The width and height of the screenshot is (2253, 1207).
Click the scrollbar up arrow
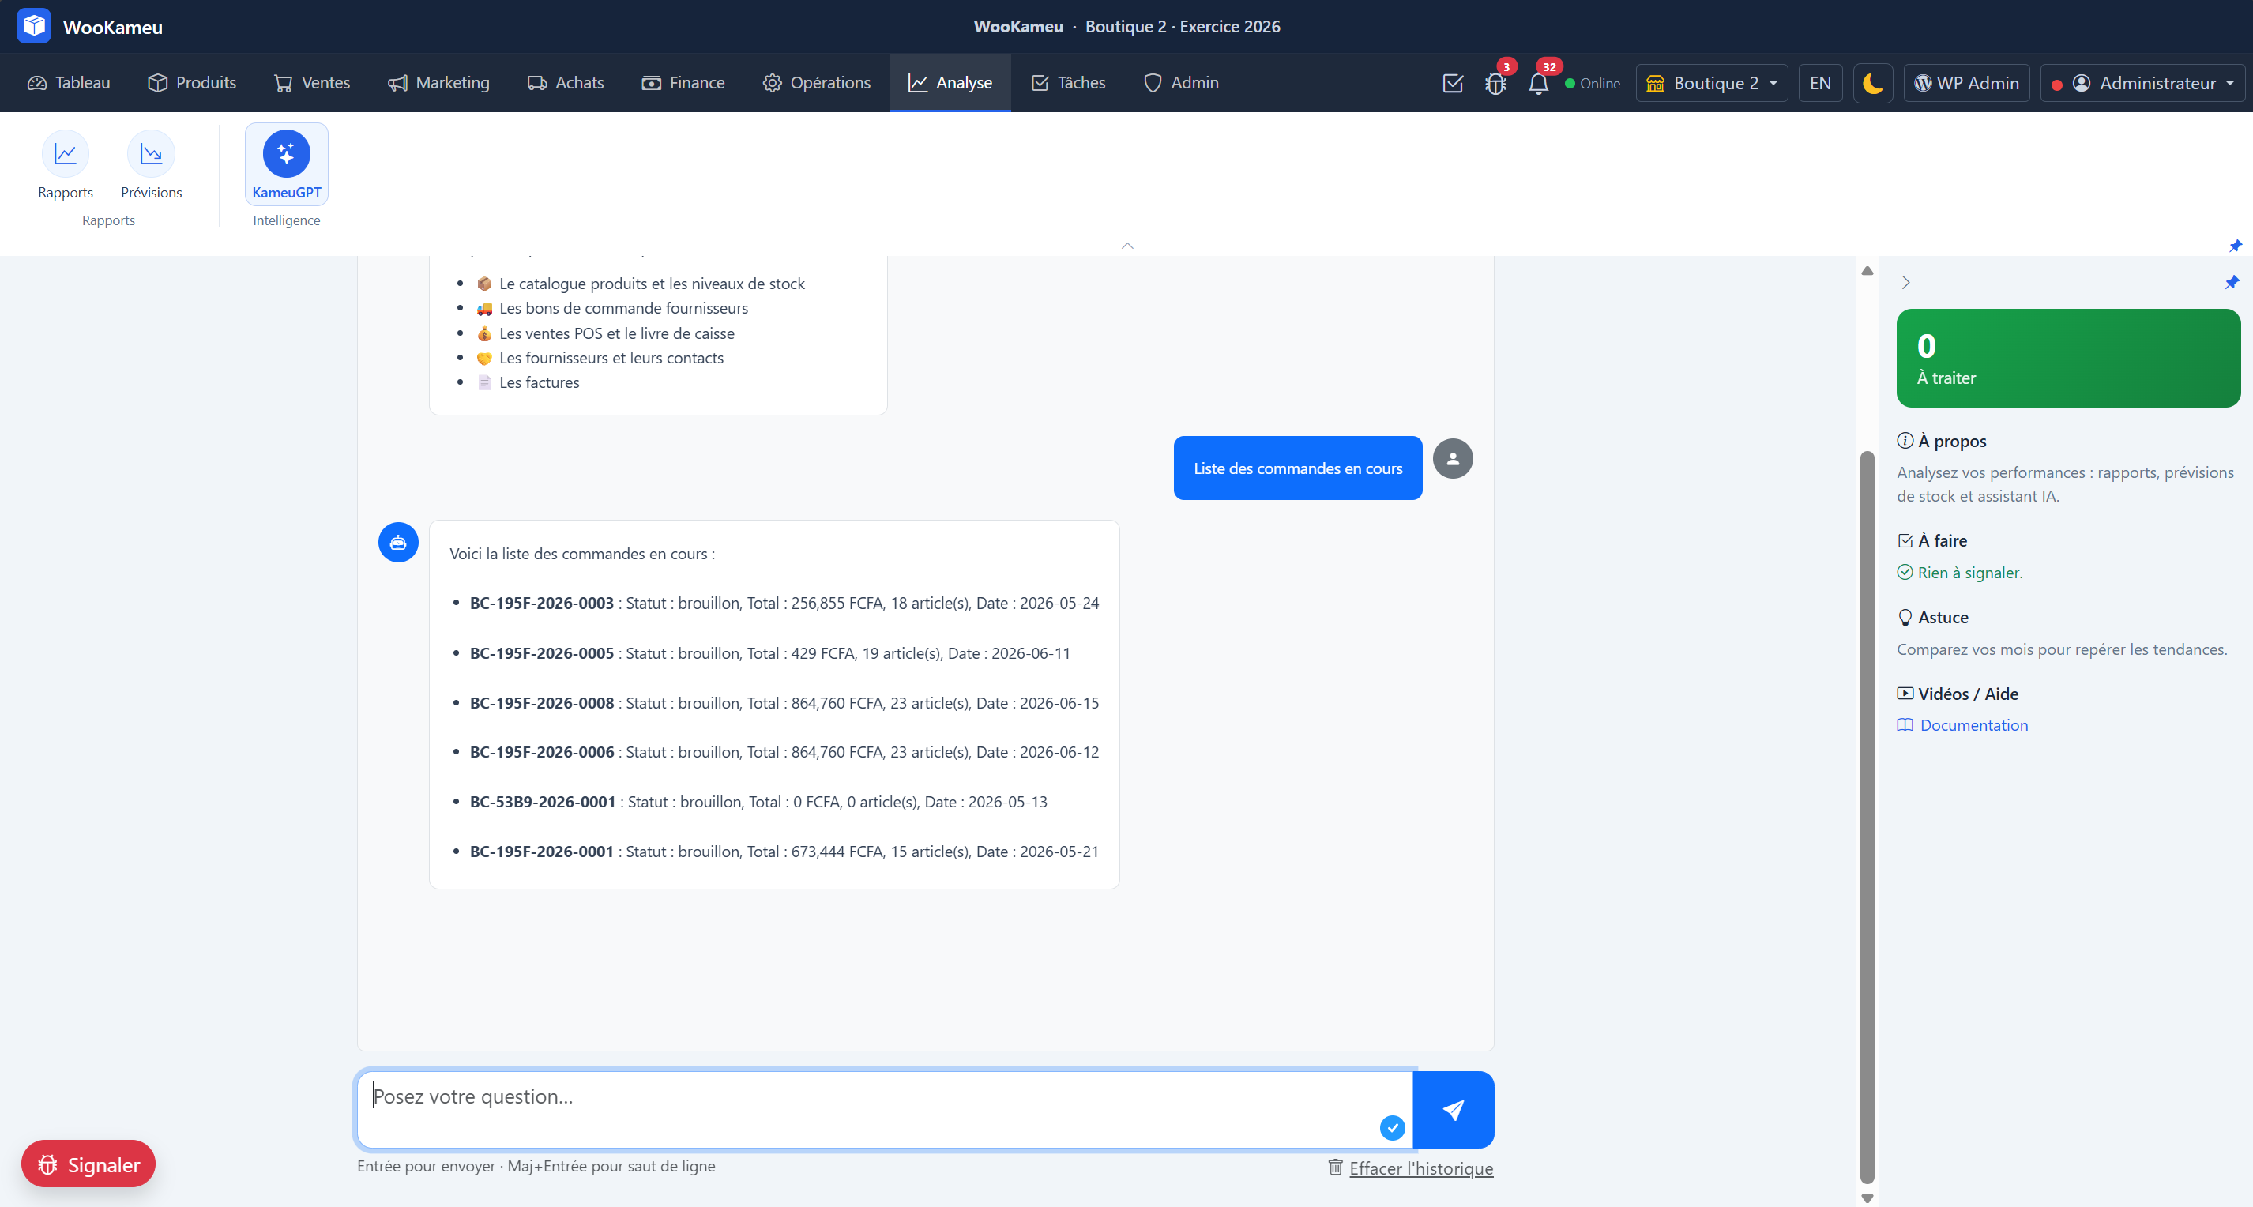(1867, 270)
